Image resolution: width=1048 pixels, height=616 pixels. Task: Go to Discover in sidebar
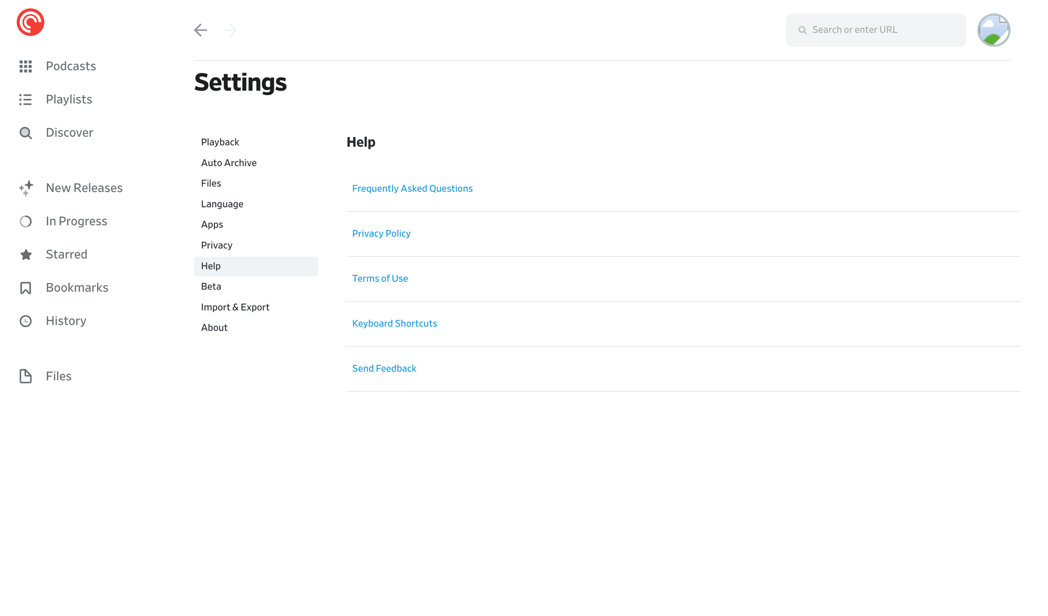click(x=69, y=133)
